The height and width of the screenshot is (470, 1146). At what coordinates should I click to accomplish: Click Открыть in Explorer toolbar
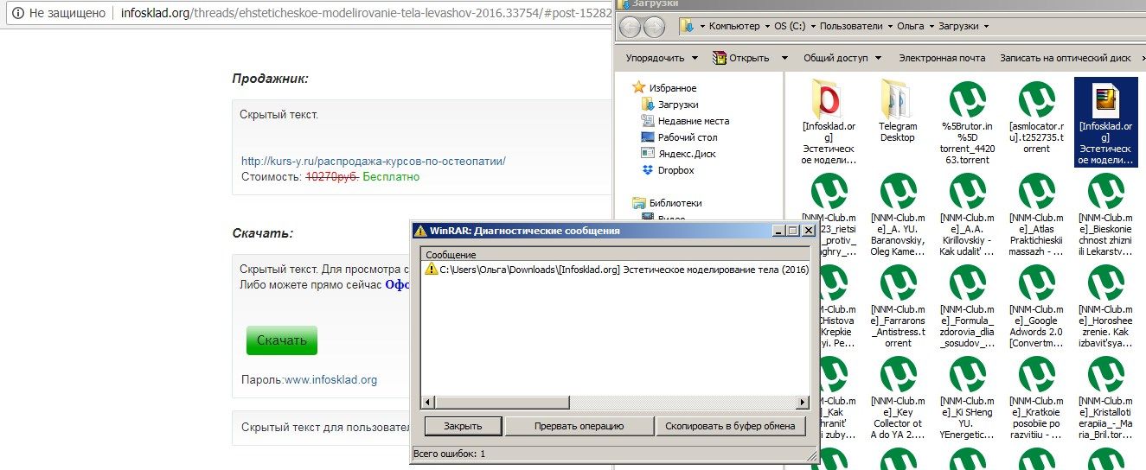(x=740, y=58)
